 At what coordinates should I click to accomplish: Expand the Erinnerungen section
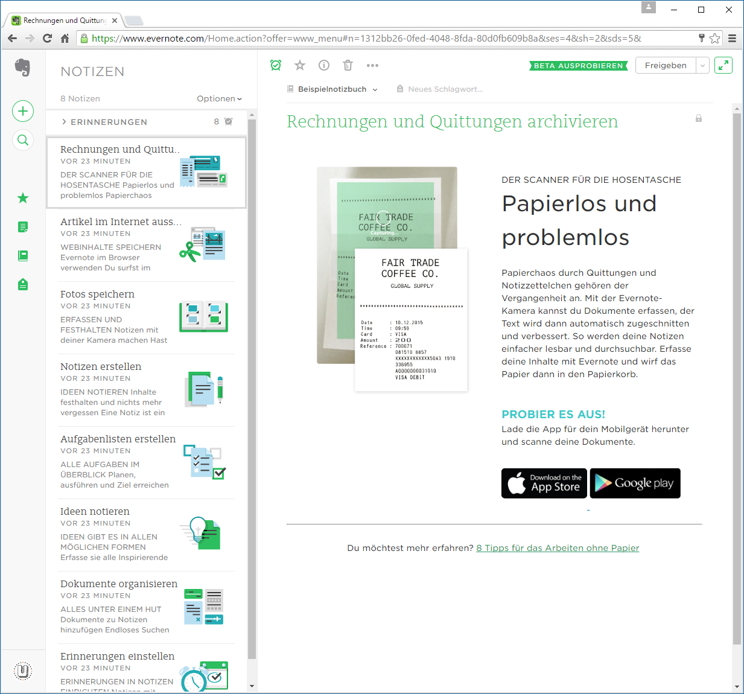point(104,121)
